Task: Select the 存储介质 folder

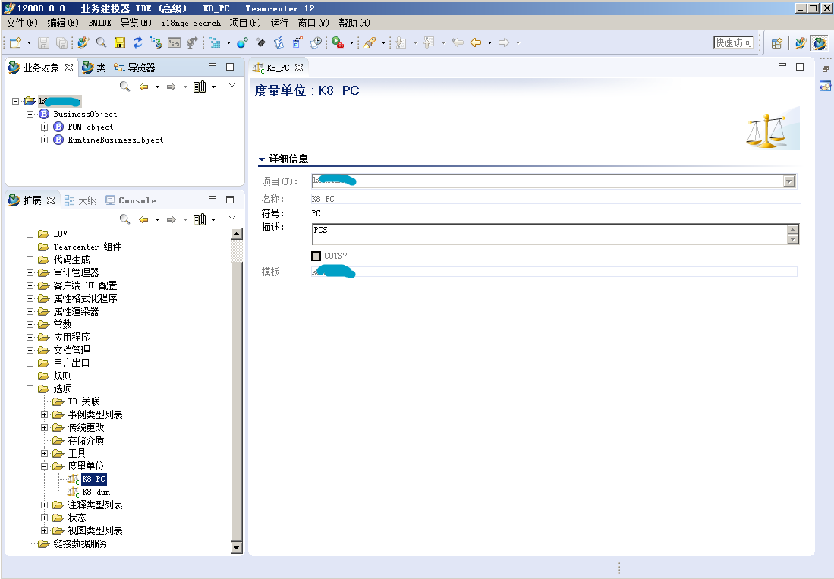Action: [86, 440]
